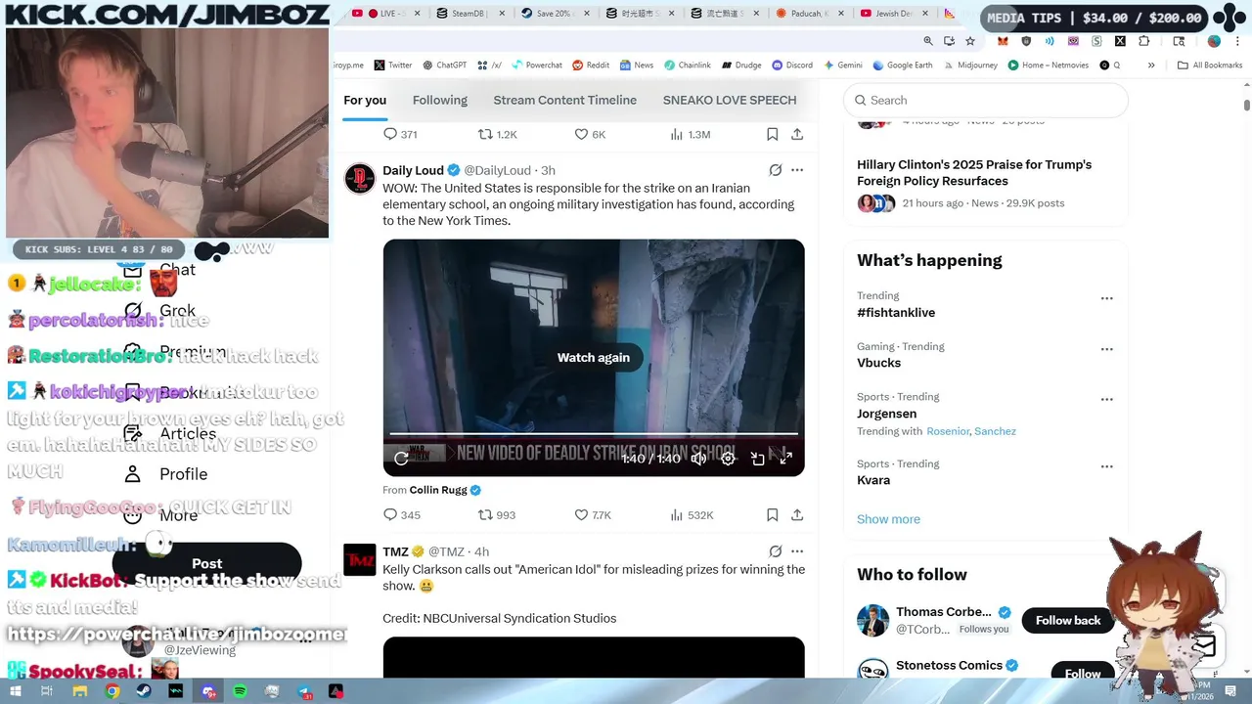
Task: Click the Sanchez trending link
Action: pos(995,431)
